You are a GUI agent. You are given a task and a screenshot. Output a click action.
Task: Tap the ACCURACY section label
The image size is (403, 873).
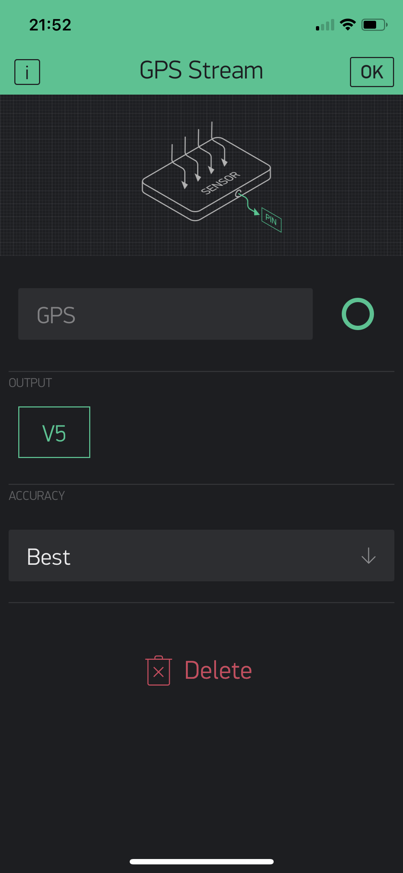tap(37, 496)
